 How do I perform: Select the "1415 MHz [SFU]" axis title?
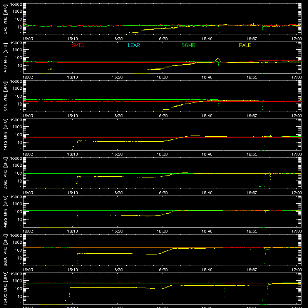[5, 135]
